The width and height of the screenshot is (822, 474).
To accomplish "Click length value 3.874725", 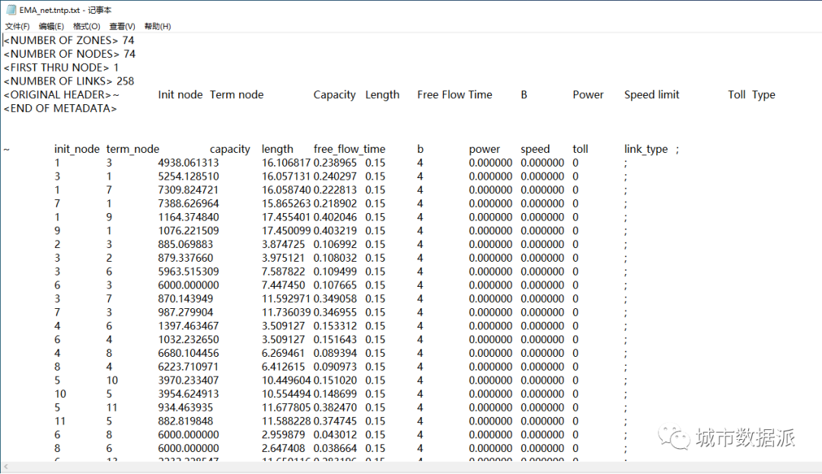I will (283, 244).
